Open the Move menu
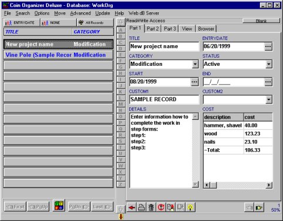Viewport: 283px width, 221px height. pos(60,14)
